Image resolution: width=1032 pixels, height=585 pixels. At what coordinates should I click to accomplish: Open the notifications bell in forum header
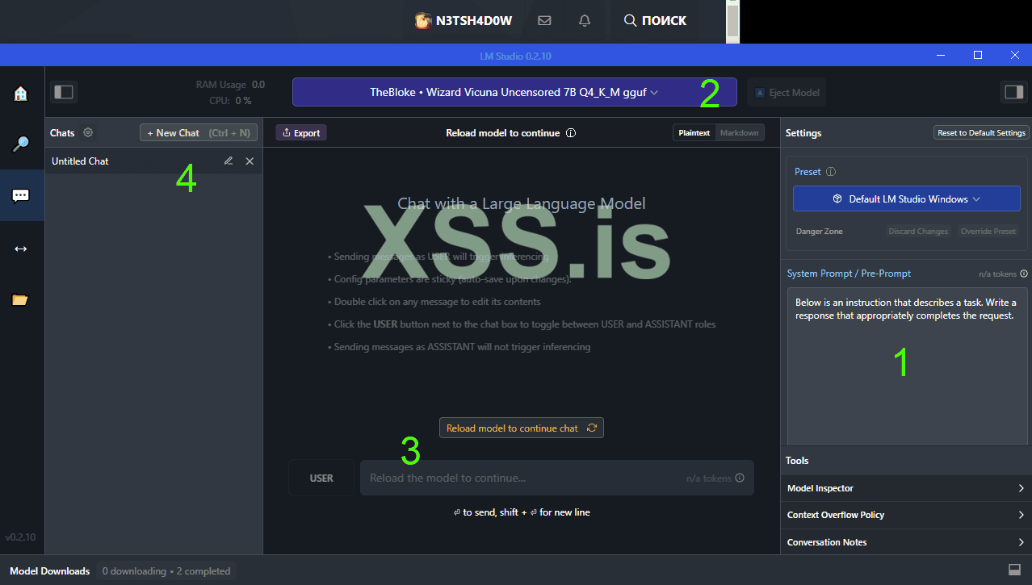coord(585,21)
